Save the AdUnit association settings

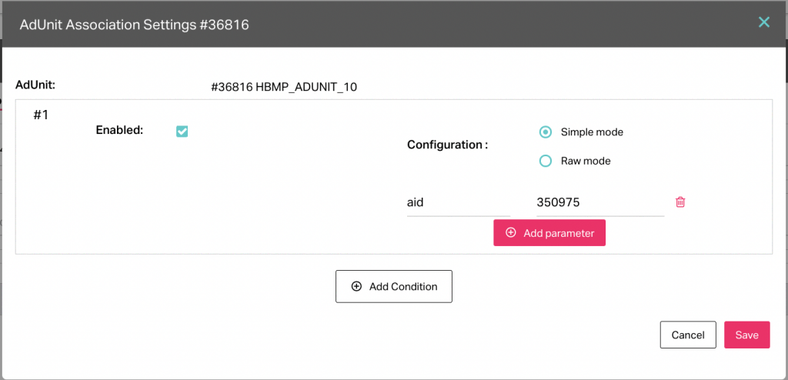tap(746, 335)
